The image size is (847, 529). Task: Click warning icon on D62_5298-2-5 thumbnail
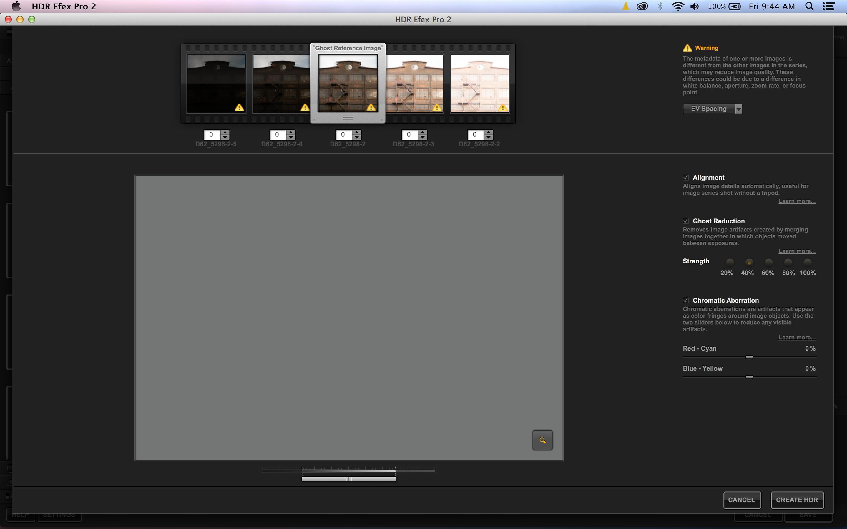239,107
